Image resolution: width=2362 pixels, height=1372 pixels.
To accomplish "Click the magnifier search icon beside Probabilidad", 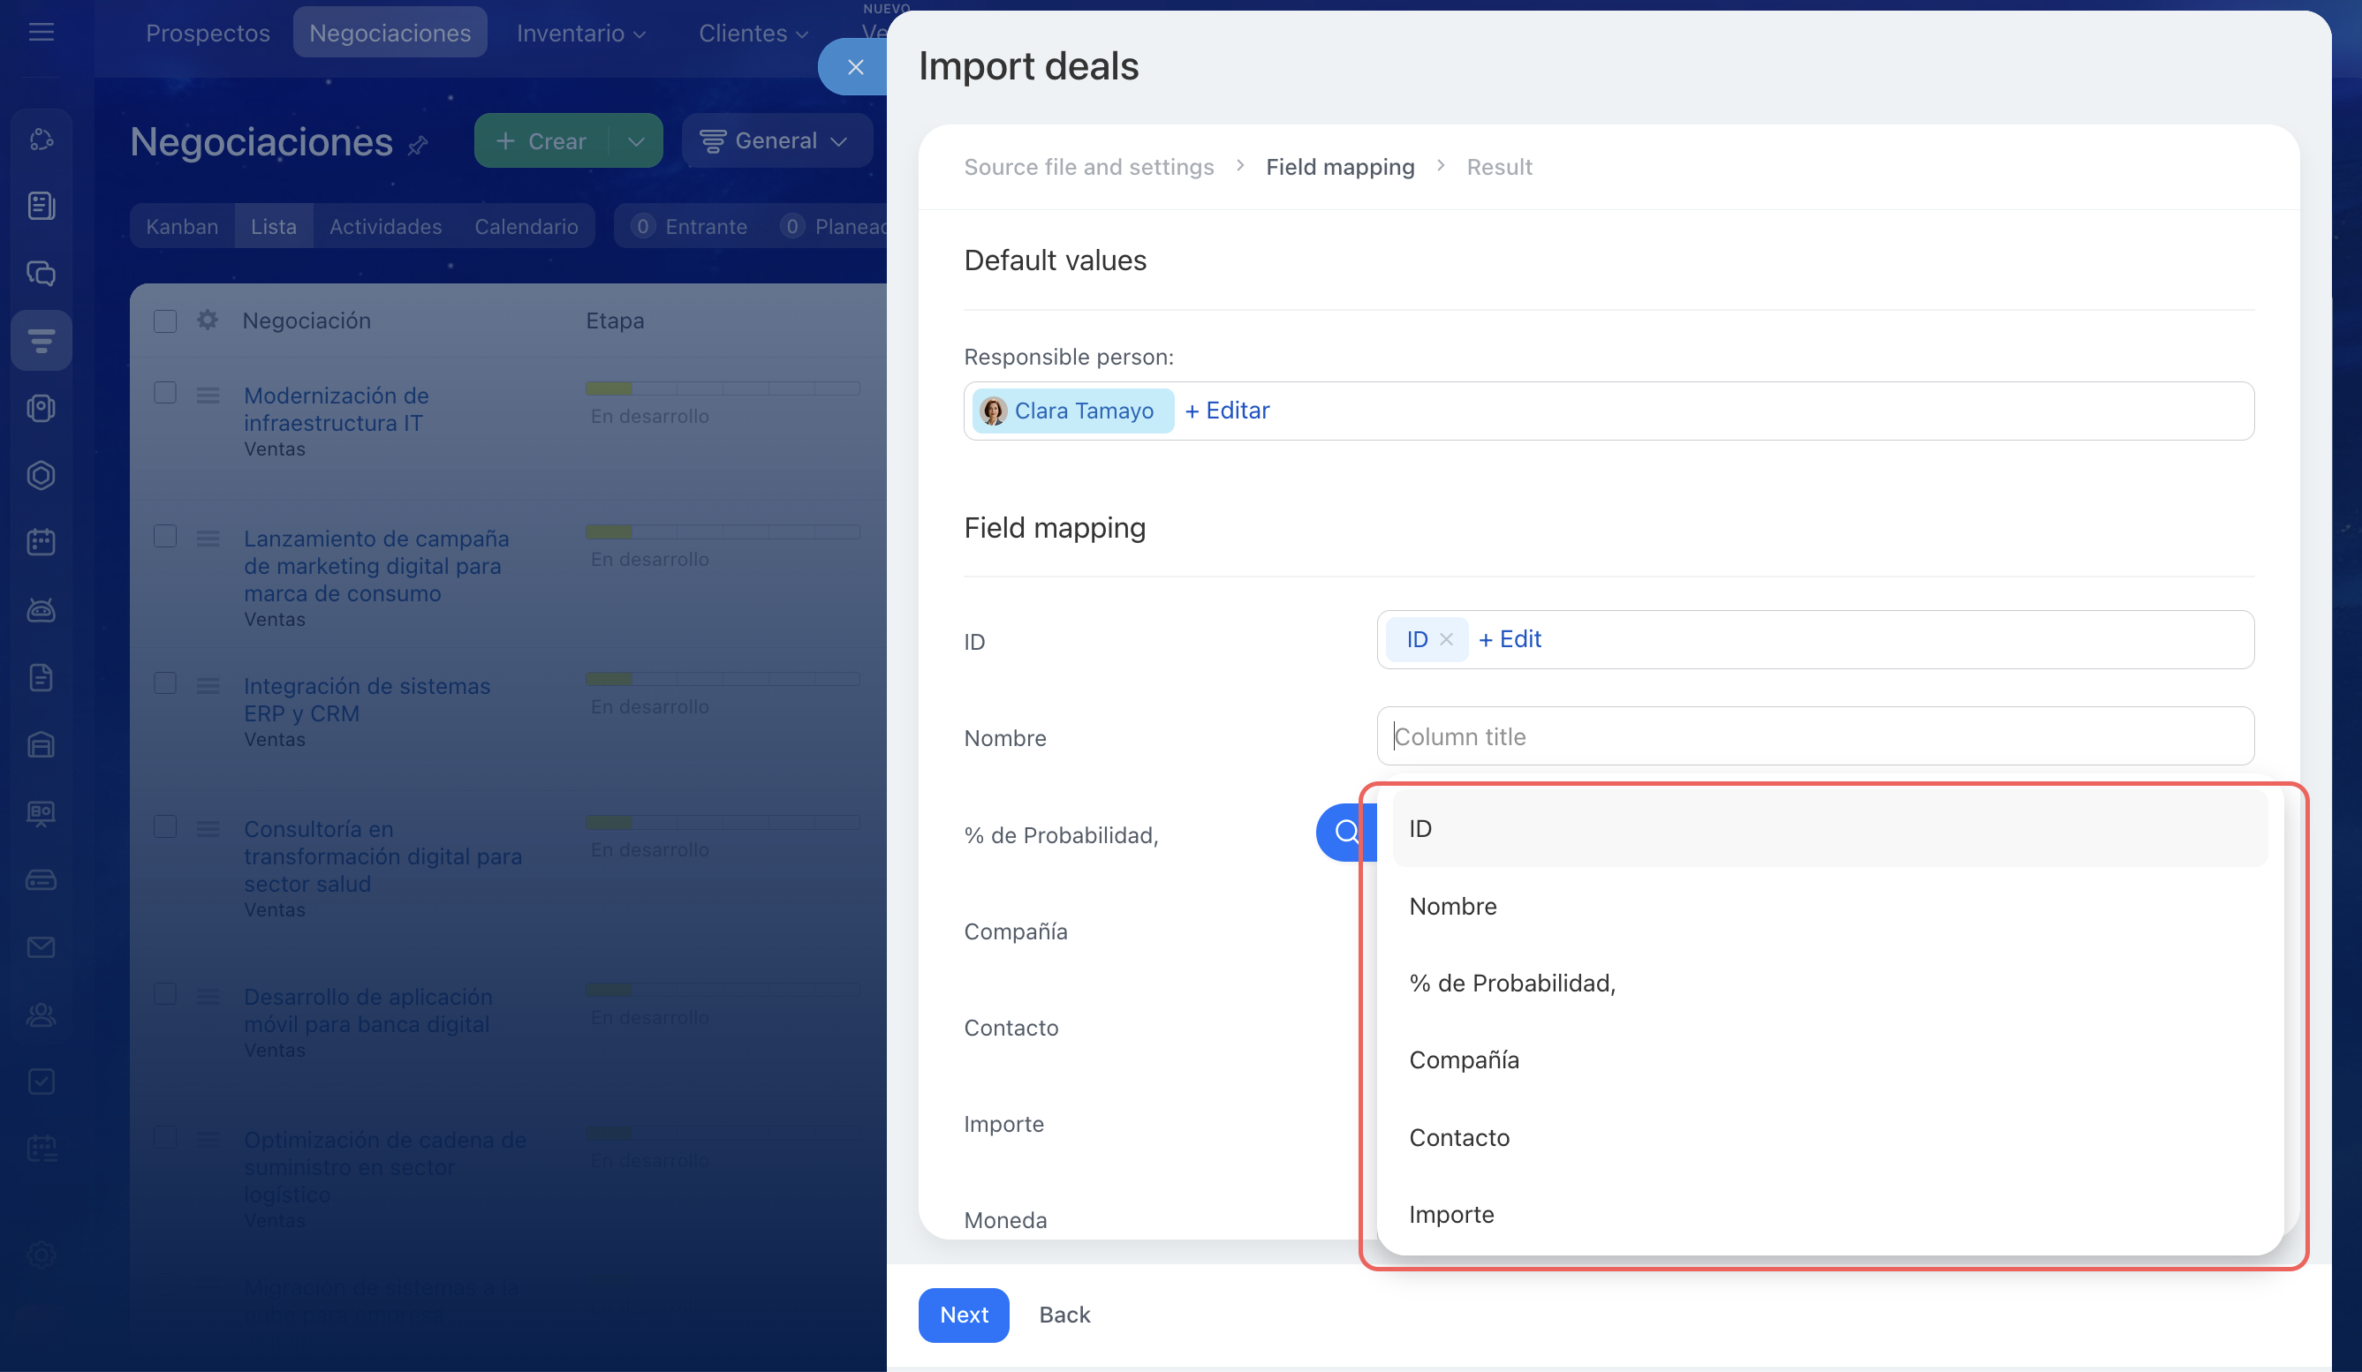I will 1346,832.
